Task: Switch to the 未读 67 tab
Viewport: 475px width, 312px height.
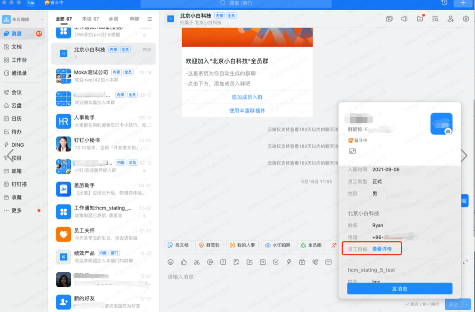Action: pos(90,19)
